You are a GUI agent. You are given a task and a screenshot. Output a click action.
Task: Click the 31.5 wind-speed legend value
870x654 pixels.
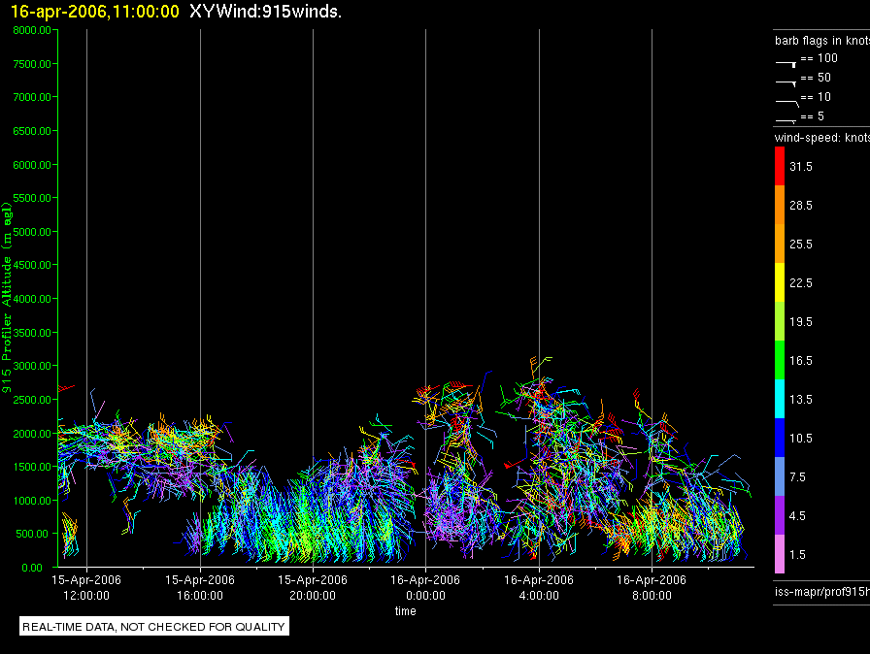pyautogui.click(x=801, y=166)
